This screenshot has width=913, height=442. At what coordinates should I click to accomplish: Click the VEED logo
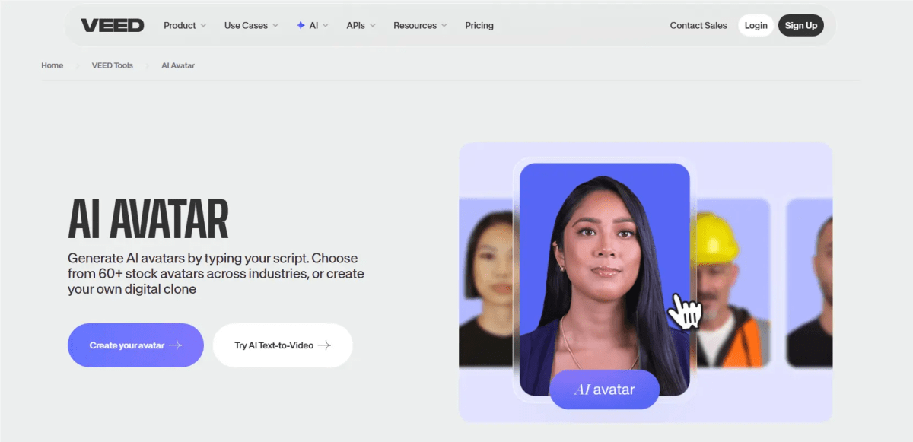click(x=112, y=24)
